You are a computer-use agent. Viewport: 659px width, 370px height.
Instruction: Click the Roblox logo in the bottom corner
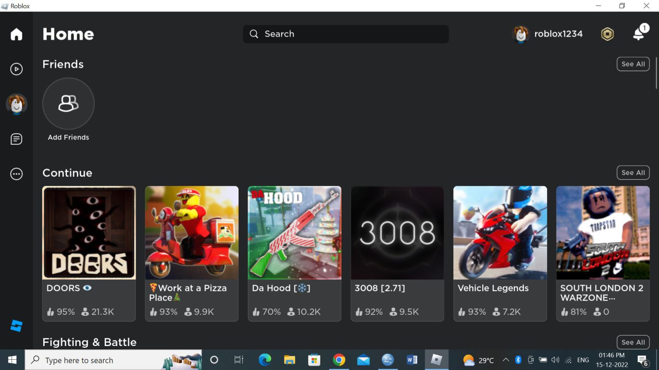16,325
